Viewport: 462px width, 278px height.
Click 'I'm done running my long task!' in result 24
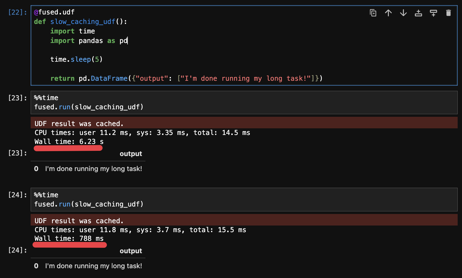[94, 266]
